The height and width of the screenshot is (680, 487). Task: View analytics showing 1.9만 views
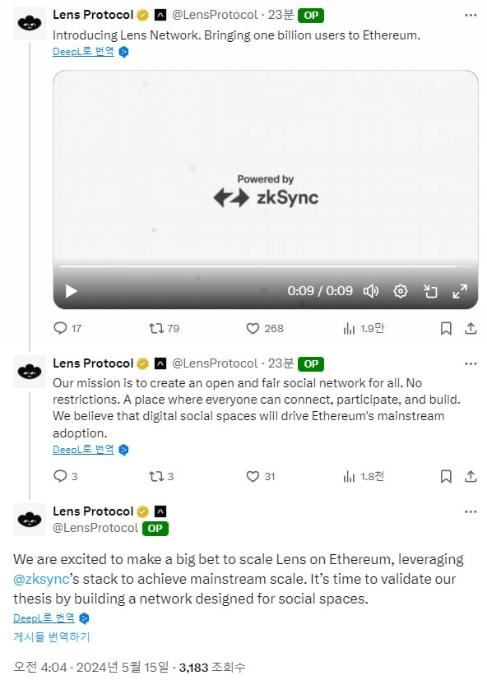click(x=364, y=329)
